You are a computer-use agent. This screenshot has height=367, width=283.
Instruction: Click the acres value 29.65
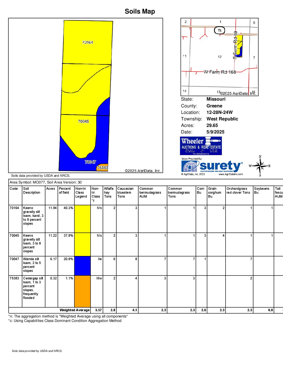(x=212, y=125)
